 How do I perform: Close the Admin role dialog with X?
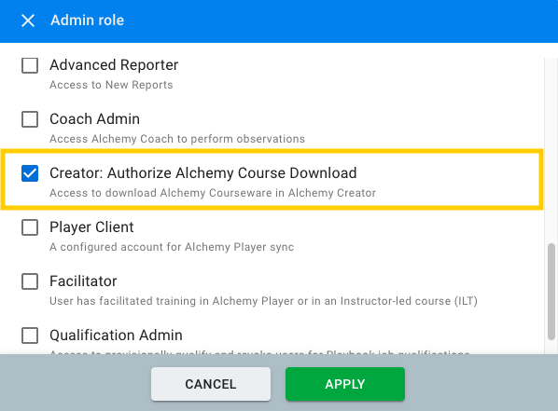28,21
